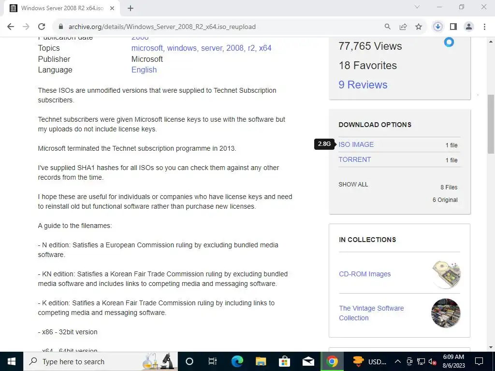Open the USD news widget on taskbar

point(369,361)
